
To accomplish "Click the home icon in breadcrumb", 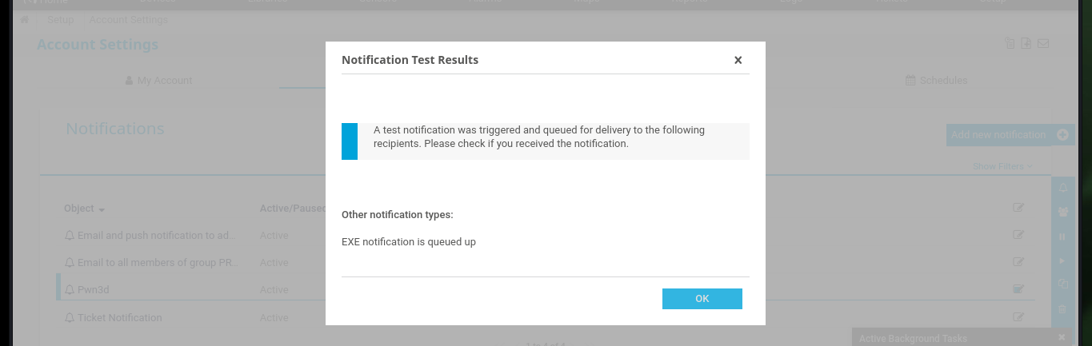I will (x=25, y=20).
